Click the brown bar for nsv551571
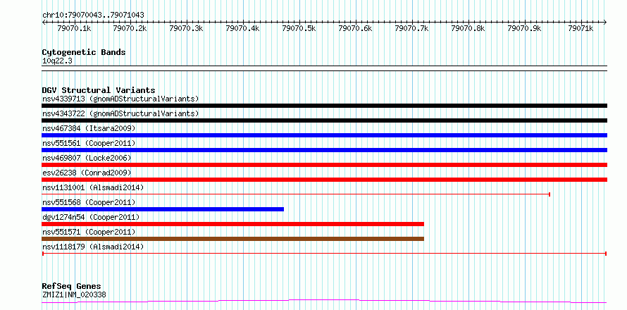This screenshot has width=627, height=310. coord(232,239)
